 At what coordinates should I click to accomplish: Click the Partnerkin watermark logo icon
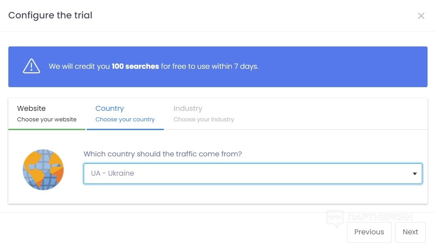click(335, 218)
